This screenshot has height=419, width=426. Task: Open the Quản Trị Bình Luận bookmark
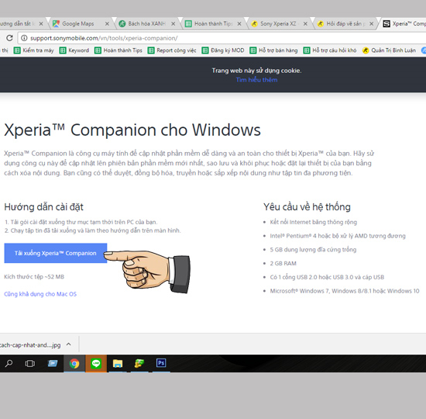[x=389, y=50]
